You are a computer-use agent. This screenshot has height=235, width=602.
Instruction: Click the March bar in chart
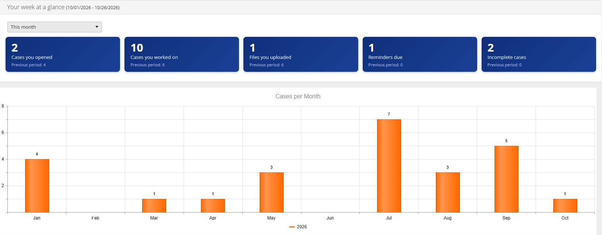tap(154, 206)
